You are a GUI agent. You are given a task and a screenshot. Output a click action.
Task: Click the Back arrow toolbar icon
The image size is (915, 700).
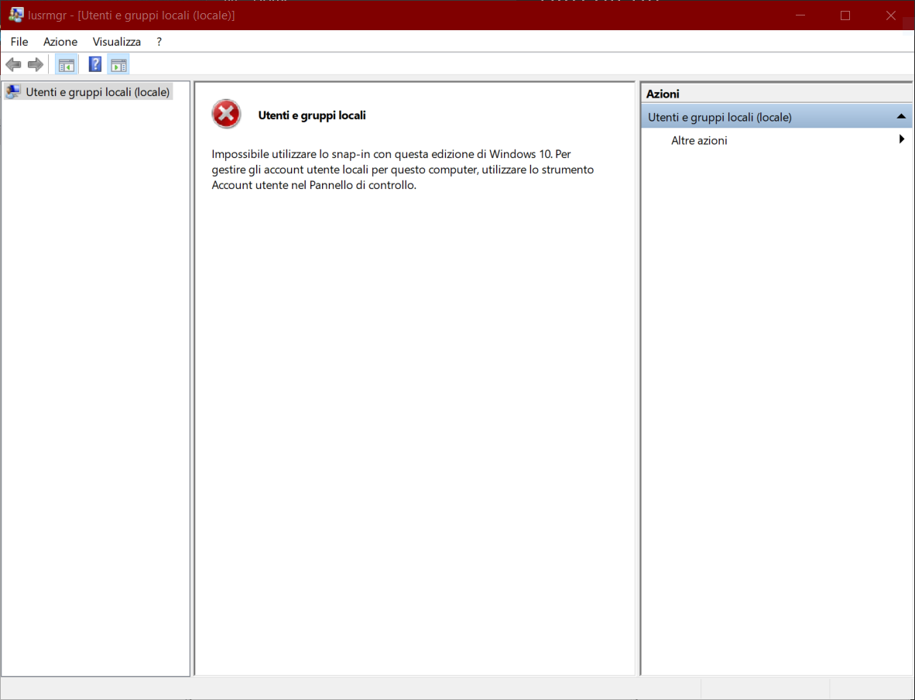pos(13,65)
